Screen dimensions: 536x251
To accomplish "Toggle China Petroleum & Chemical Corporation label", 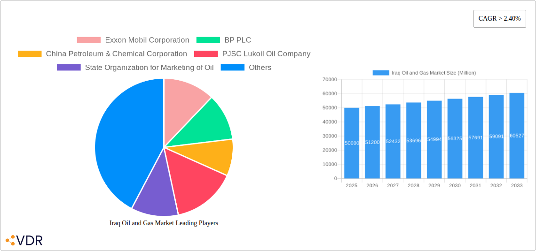I will (117, 53).
